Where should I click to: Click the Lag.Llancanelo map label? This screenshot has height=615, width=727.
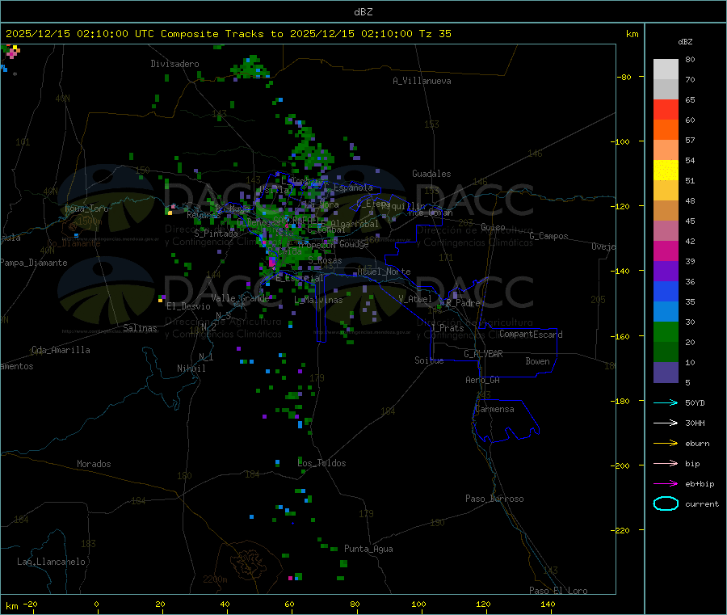(x=52, y=562)
